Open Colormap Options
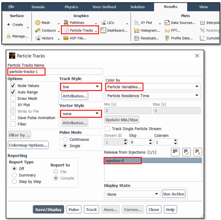 (28, 145)
